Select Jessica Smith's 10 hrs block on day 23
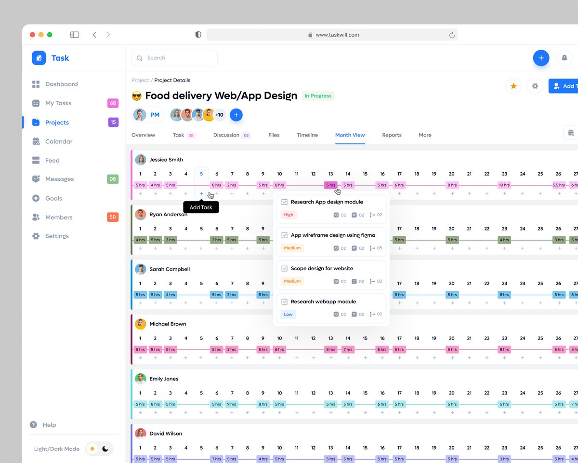Viewport: 578px width, 463px height. (504, 185)
